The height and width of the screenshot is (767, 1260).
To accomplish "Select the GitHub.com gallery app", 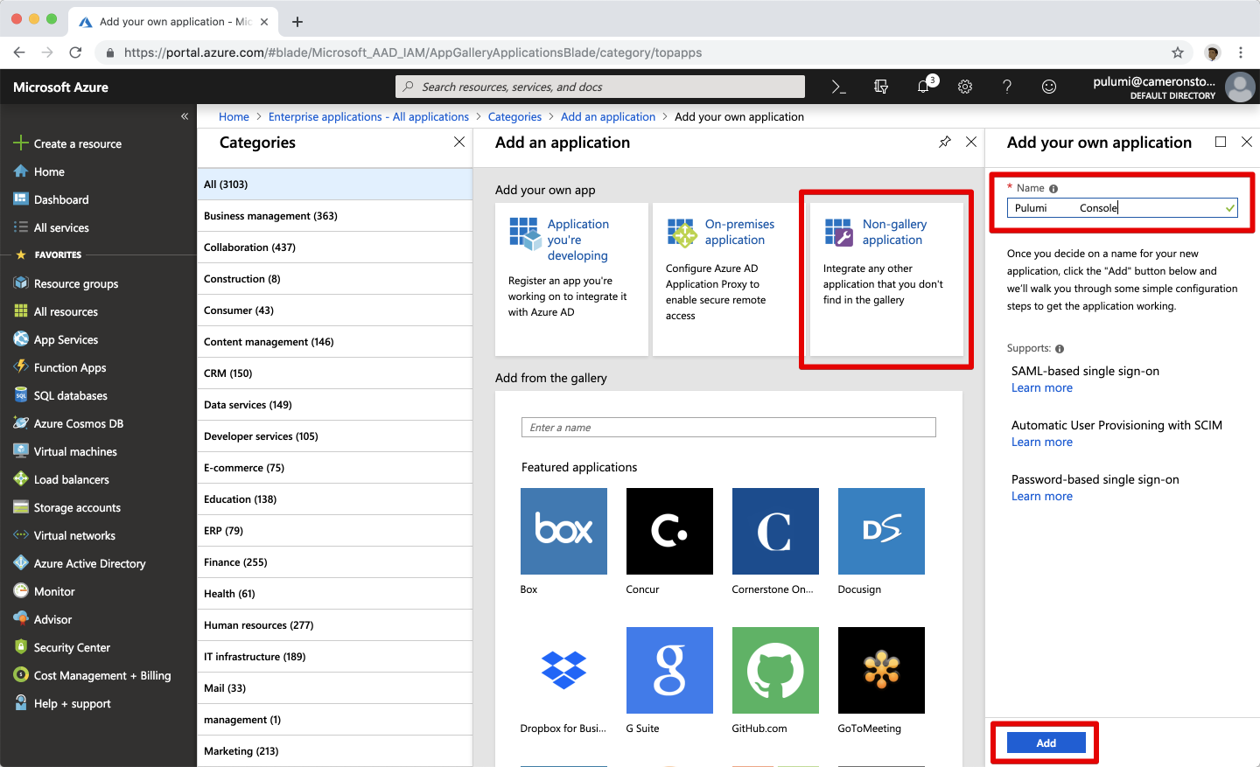I will 775,670.
